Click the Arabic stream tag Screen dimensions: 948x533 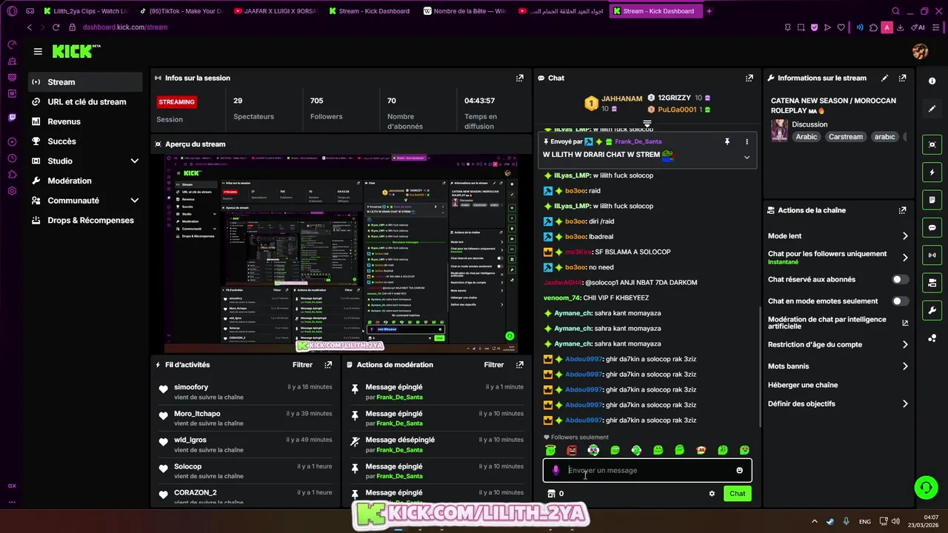807,137
